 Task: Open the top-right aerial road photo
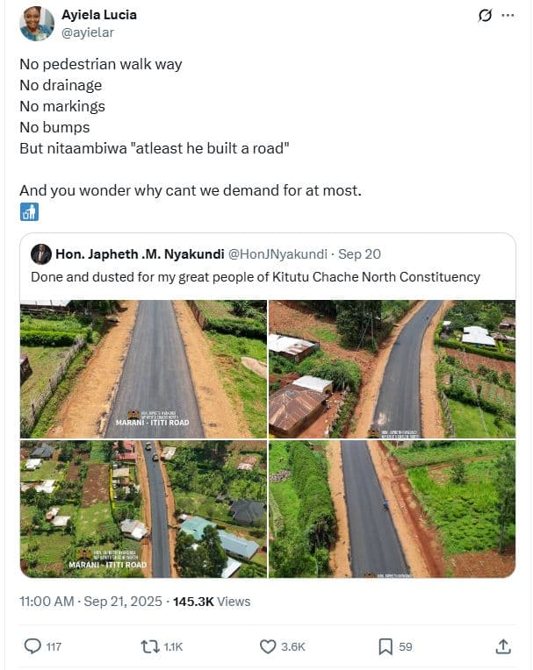pyautogui.click(x=392, y=369)
